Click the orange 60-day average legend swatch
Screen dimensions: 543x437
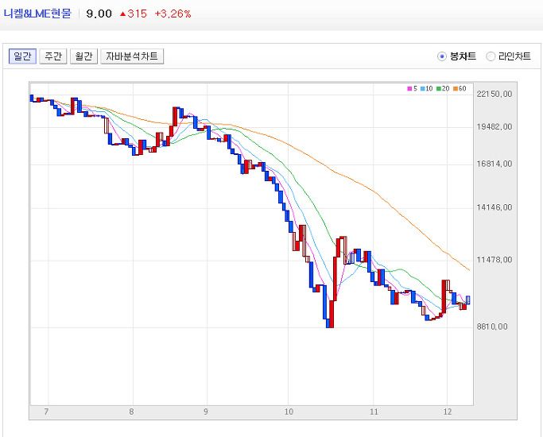pos(456,89)
